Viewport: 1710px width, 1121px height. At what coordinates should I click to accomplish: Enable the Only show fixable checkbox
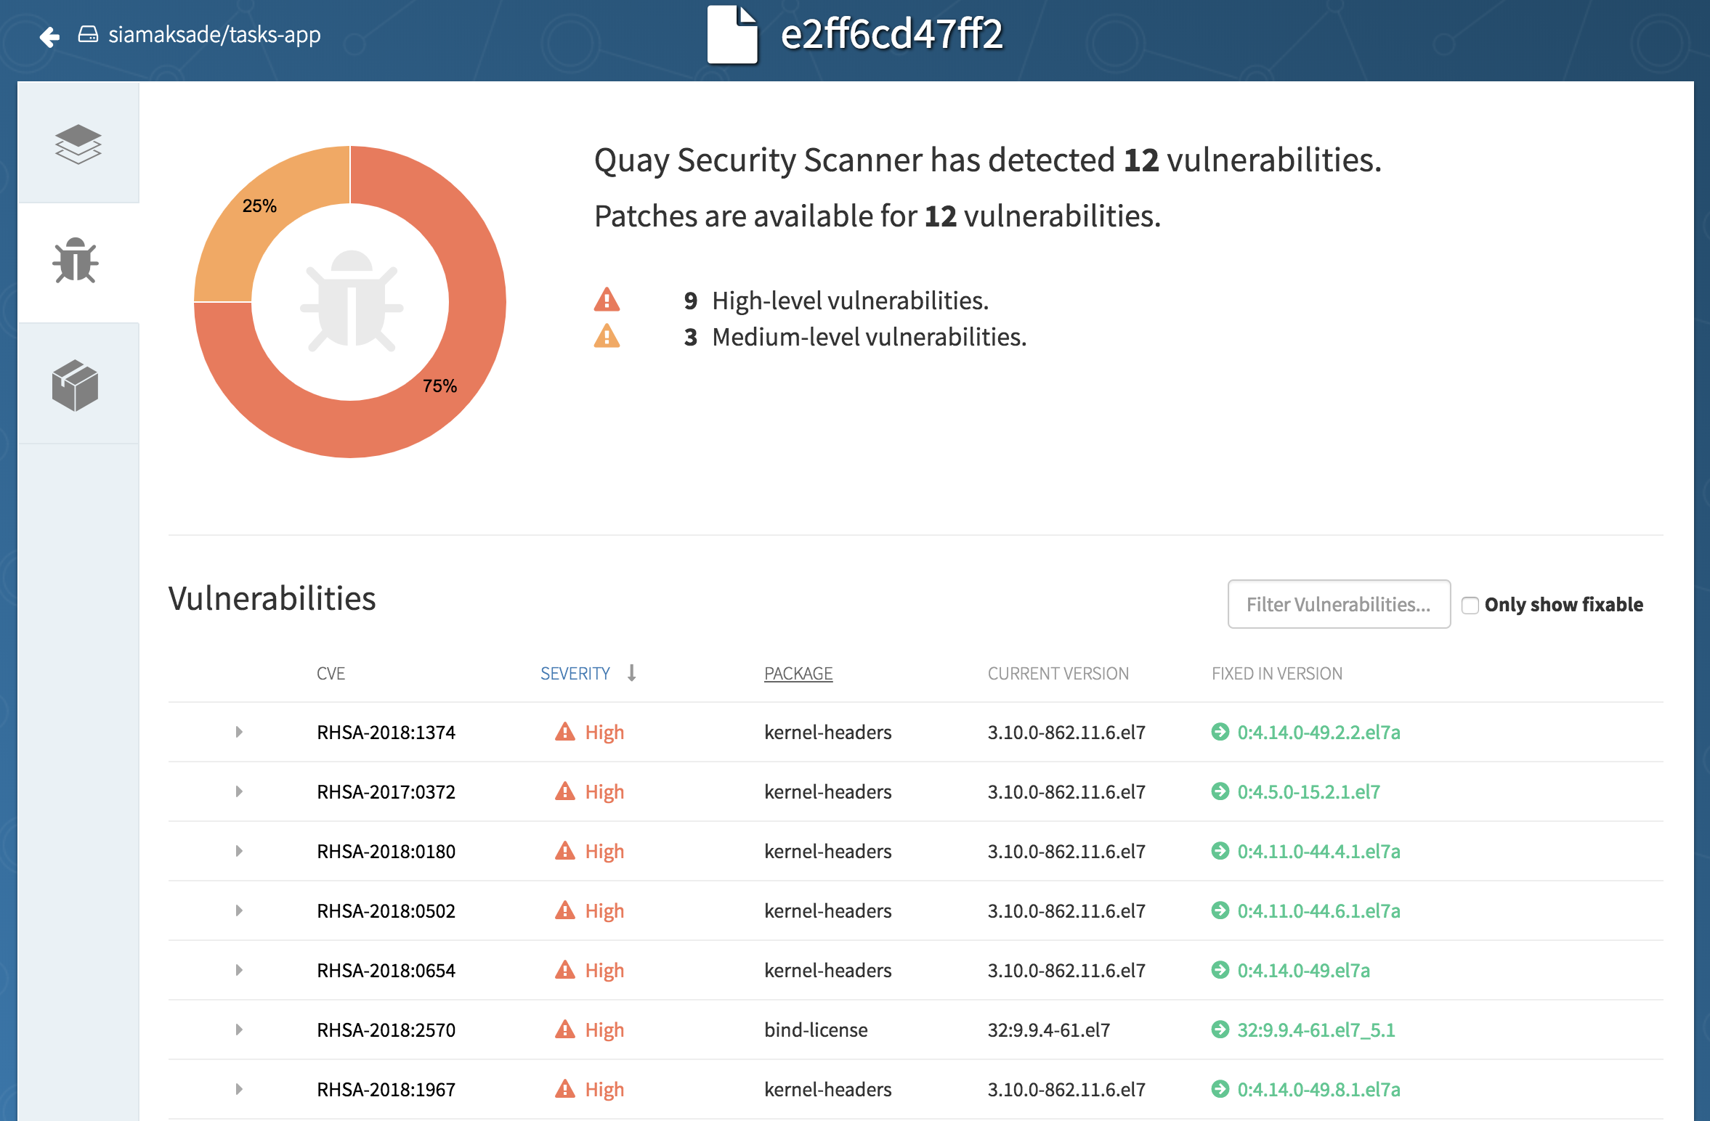pyautogui.click(x=1470, y=605)
